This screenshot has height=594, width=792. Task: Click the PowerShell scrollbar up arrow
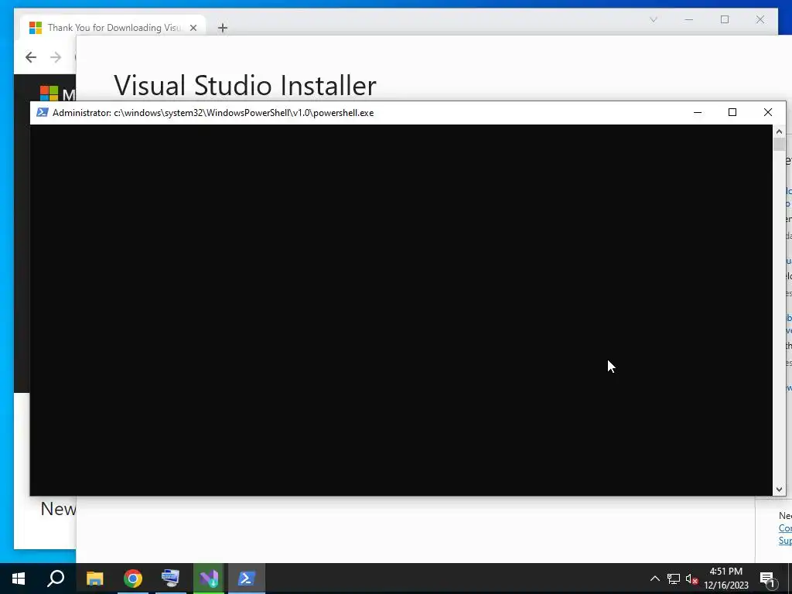point(779,131)
